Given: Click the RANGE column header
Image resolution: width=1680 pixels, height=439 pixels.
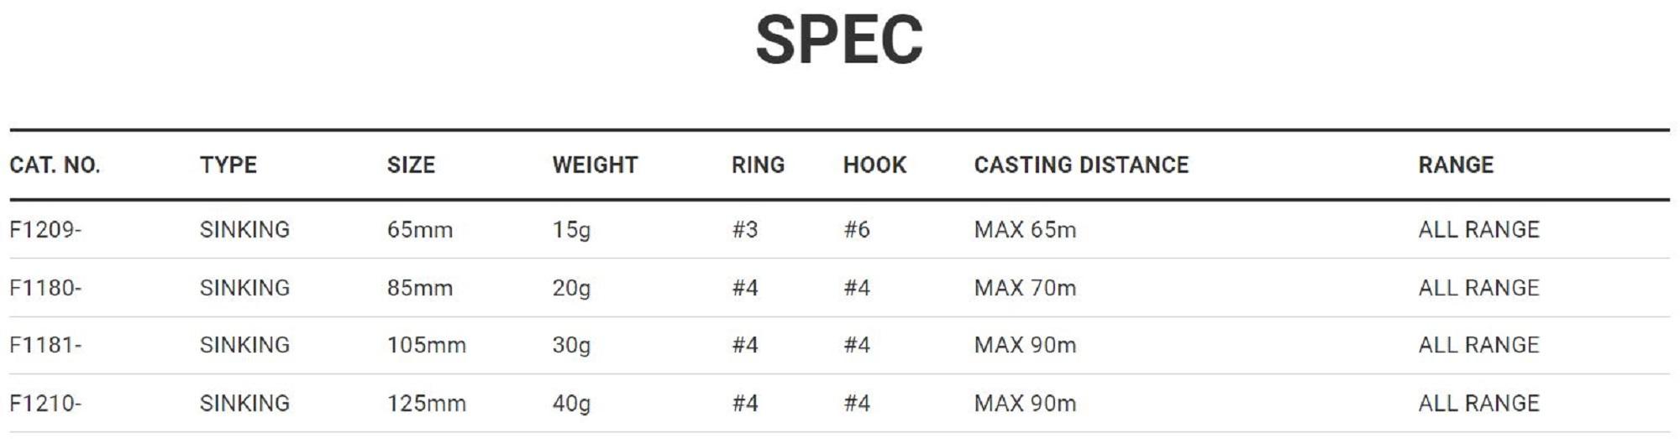Looking at the screenshot, I should click(x=1456, y=165).
